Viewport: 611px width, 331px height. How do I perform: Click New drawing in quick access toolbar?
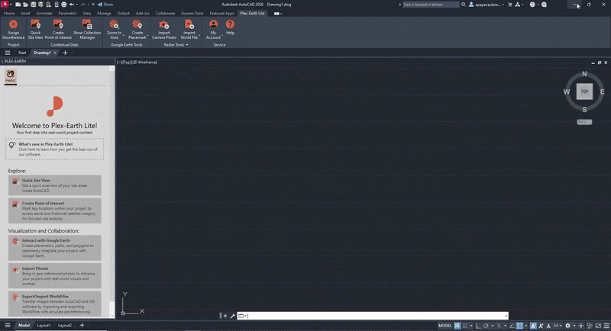[x=18, y=5]
